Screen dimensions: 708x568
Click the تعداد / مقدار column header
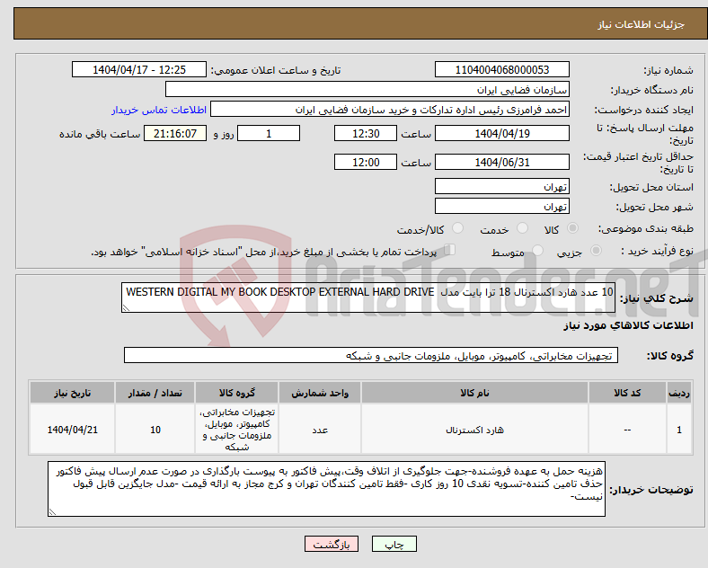point(155,393)
